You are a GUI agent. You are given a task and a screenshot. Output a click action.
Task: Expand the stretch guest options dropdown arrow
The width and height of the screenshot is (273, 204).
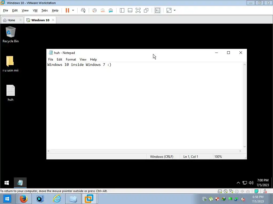[175, 10]
